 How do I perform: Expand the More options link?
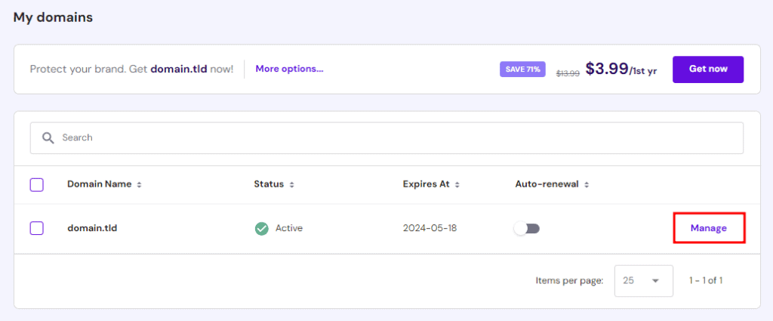pos(289,69)
